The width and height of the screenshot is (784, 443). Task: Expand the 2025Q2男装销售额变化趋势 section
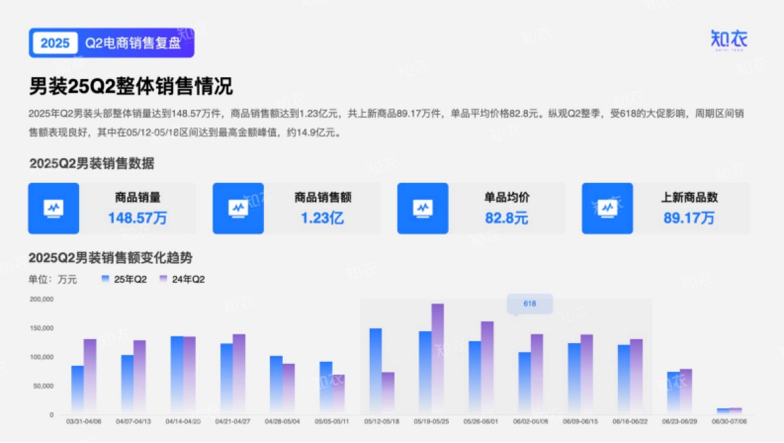pos(110,258)
